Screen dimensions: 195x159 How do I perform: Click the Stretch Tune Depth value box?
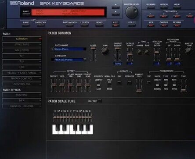(x=157, y=64)
